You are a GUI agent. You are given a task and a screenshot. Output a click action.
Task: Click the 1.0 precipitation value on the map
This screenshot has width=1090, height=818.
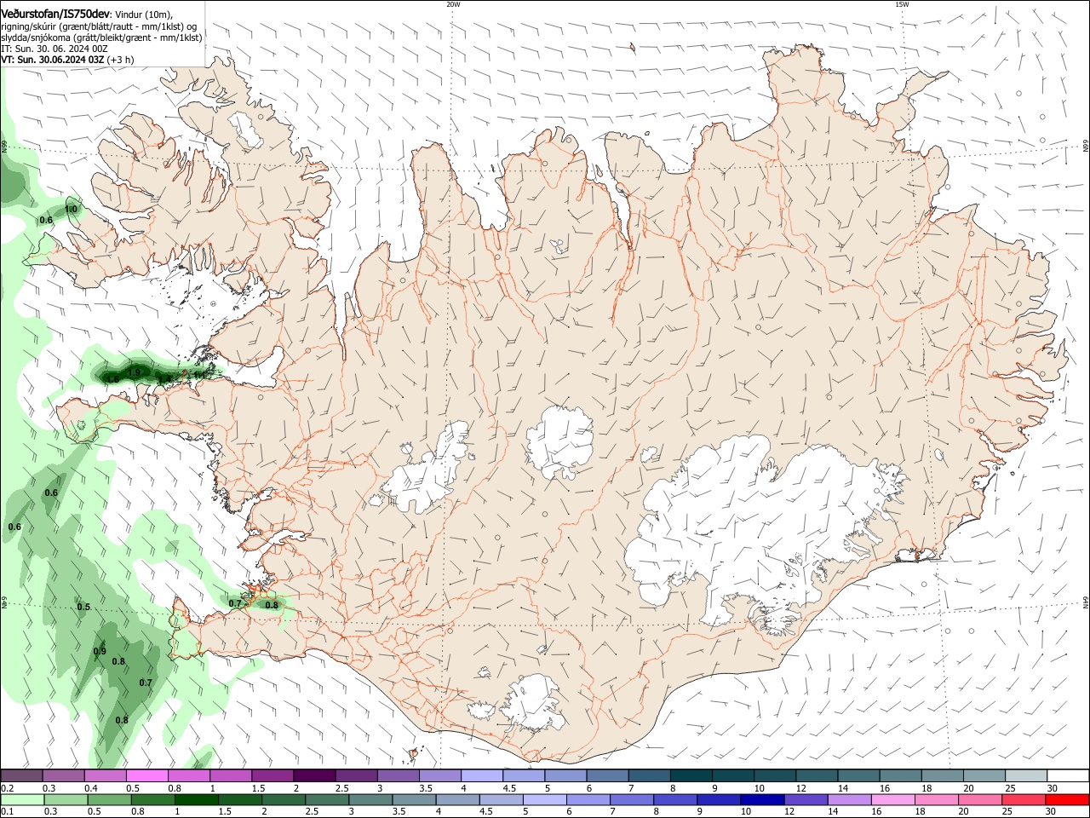click(x=72, y=209)
